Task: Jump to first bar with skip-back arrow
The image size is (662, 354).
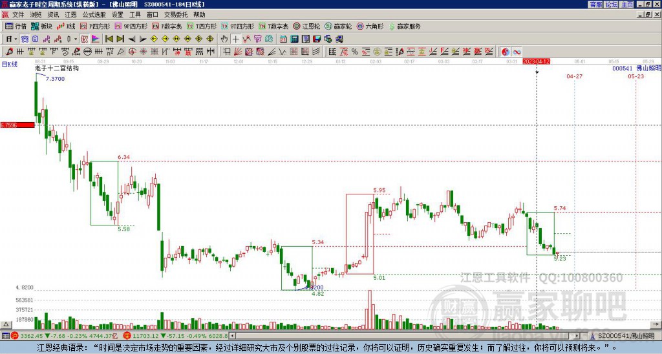Action: coord(109,39)
